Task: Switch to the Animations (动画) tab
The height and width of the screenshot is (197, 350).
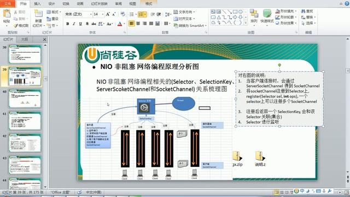Action: 80,4
